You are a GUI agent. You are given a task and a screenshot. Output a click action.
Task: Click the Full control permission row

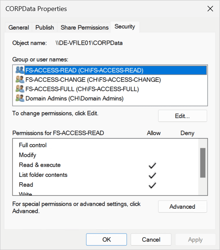(x=33, y=145)
